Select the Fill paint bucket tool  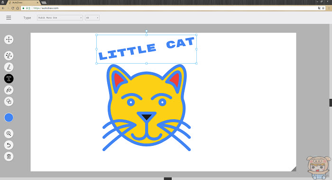(9, 90)
